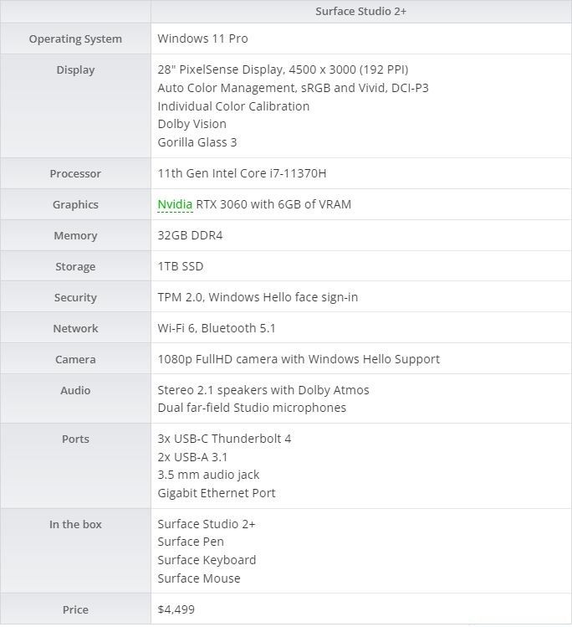Select the Graphics row label
This screenshot has width=572, height=627.
pos(75,204)
